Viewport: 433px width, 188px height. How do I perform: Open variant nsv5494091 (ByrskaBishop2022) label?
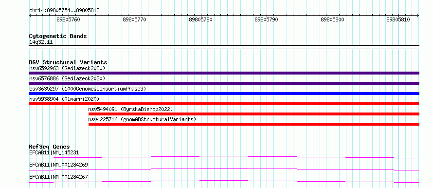tap(130, 109)
